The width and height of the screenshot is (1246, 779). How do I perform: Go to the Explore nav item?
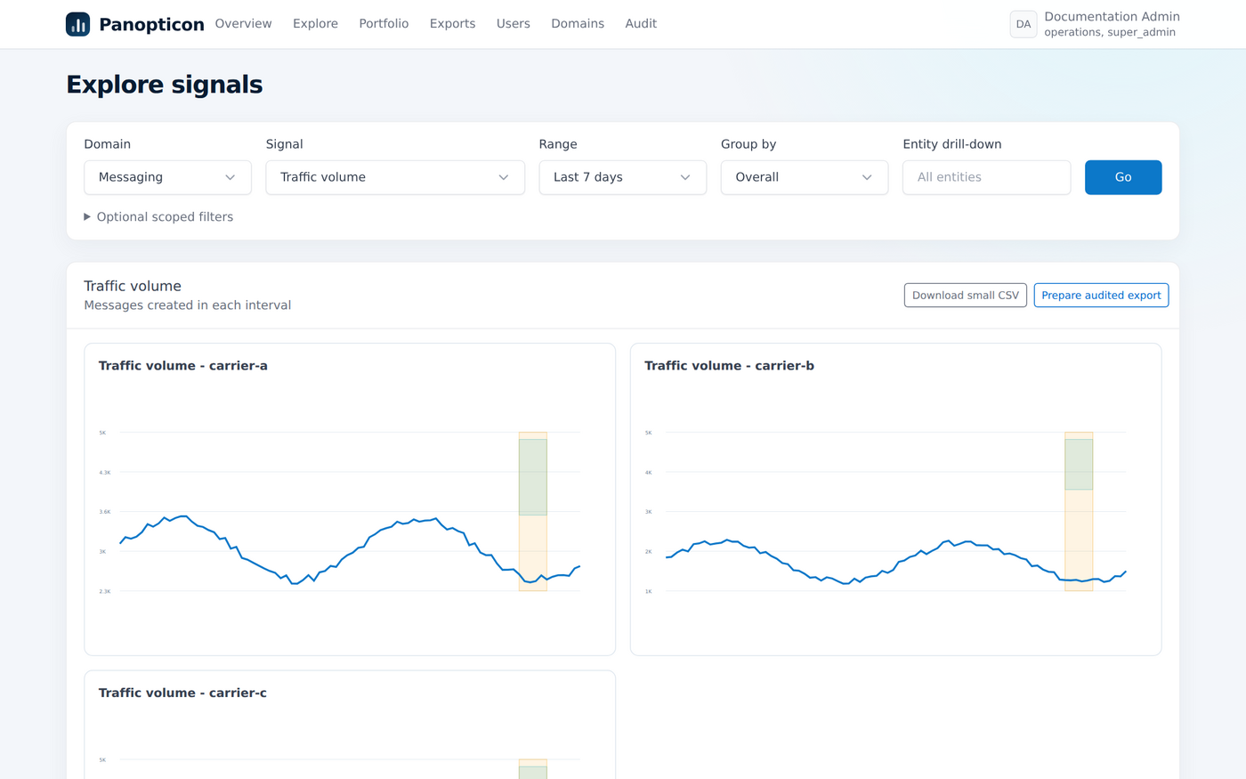coord(315,24)
